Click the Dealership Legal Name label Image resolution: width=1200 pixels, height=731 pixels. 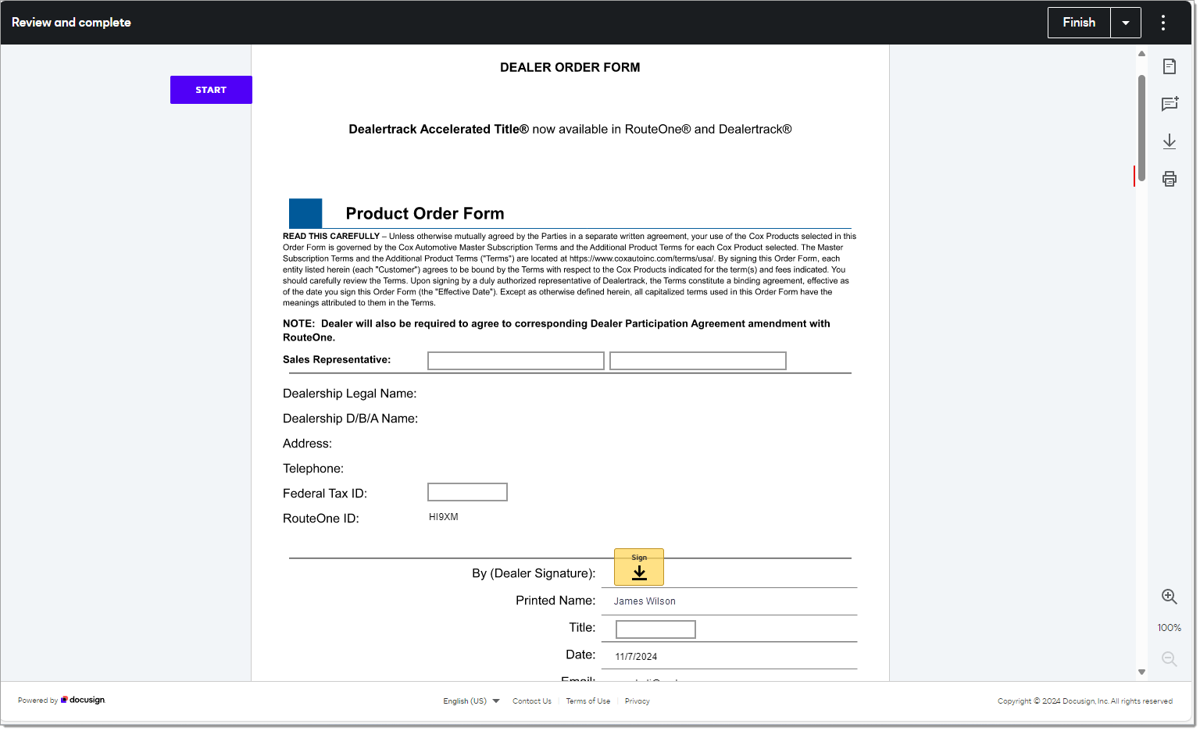pos(350,394)
